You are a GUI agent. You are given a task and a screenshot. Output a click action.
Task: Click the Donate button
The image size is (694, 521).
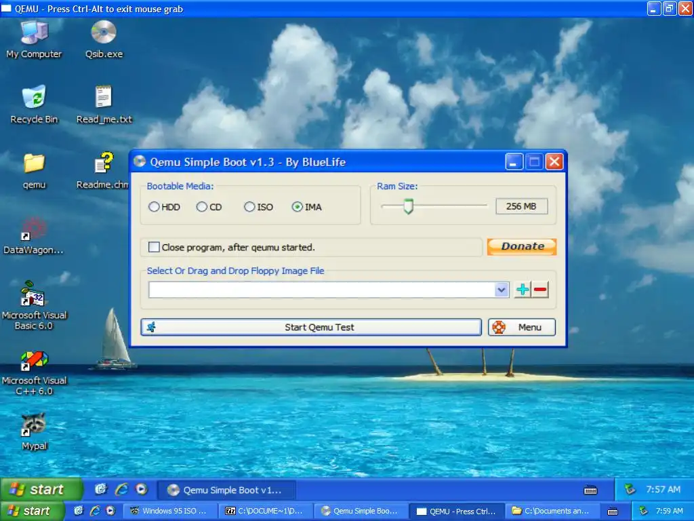pos(522,247)
